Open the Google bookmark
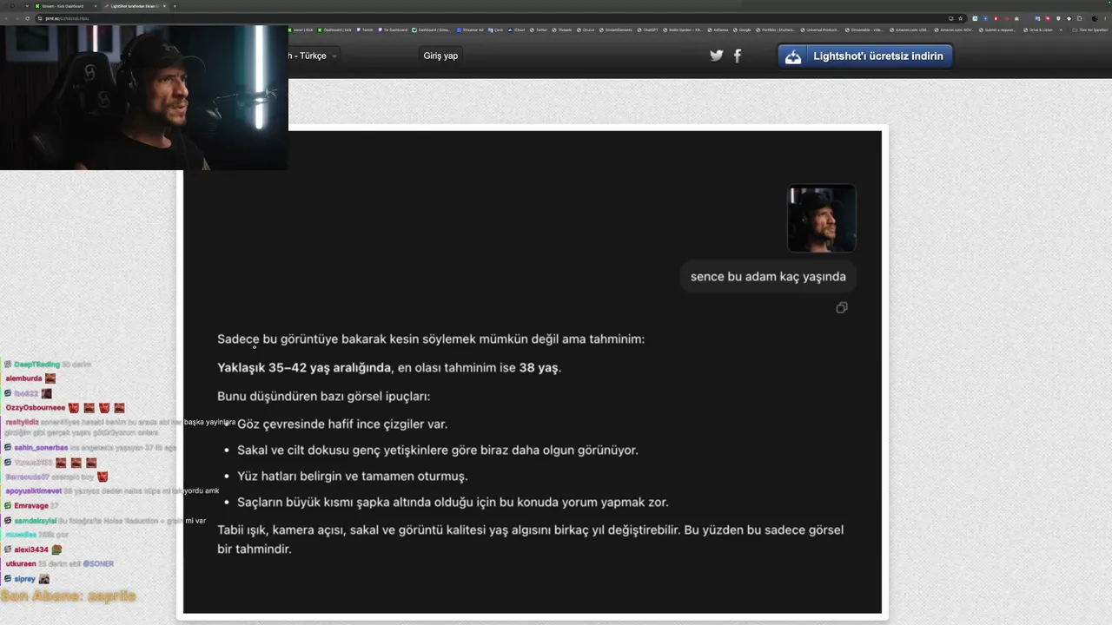The image size is (1112, 625). tap(743, 30)
